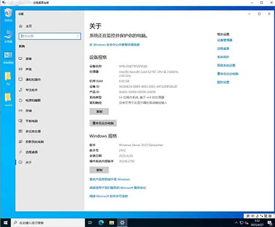Click 8.00 GB installed RAM value
This screenshot has width=275, height=227.
(x=124, y=81)
